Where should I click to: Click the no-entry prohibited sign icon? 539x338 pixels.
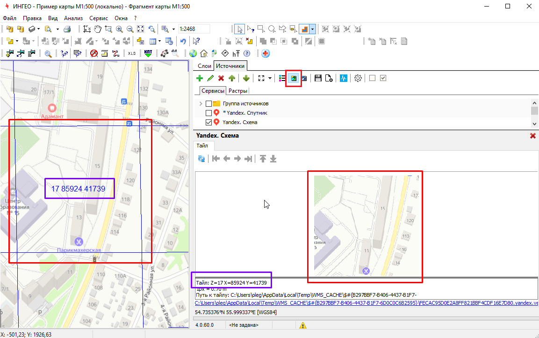94,53
